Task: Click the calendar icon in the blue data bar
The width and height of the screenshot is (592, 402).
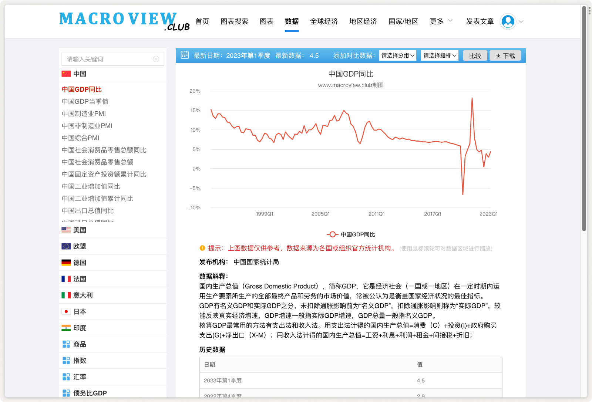Action: 184,55
